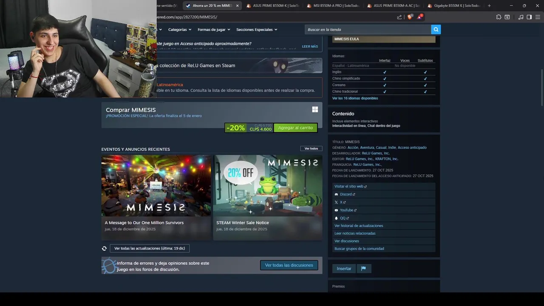This screenshot has width=544, height=306.
Task: Open a new browser tab with plus
Action: [x=489, y=6]
